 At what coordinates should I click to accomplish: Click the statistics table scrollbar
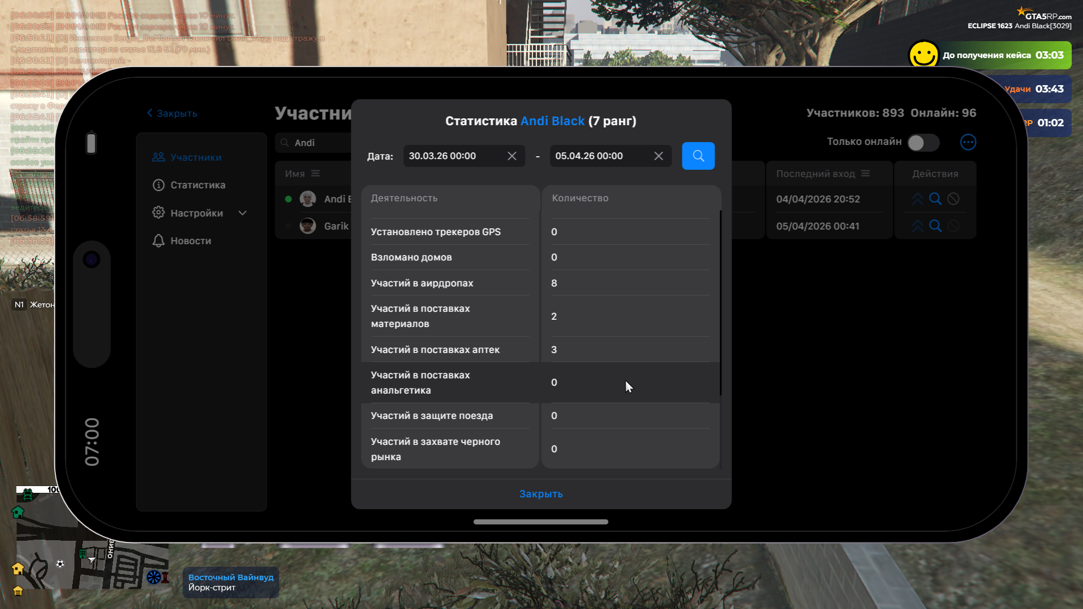720,303
